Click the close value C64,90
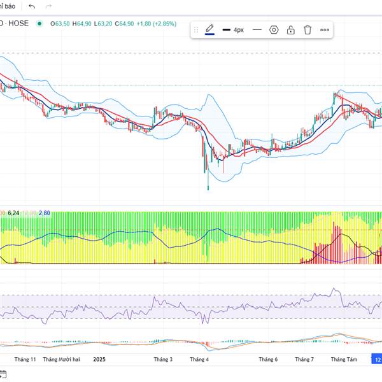The height and width of the screenshot is (382, 382). pos(125,24)
